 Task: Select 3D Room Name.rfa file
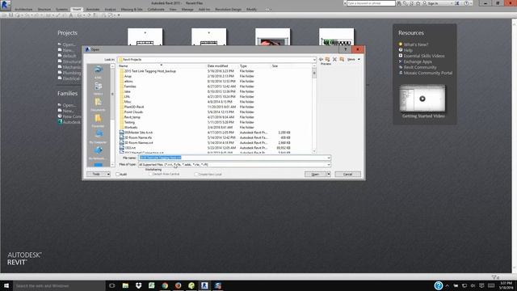point(138,137)
